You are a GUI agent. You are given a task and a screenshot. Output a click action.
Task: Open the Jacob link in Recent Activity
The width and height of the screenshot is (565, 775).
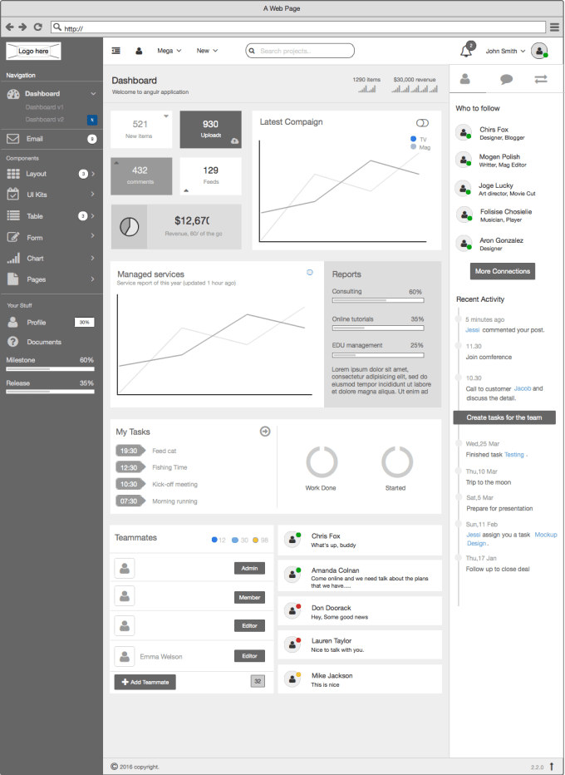coord(523,388)
